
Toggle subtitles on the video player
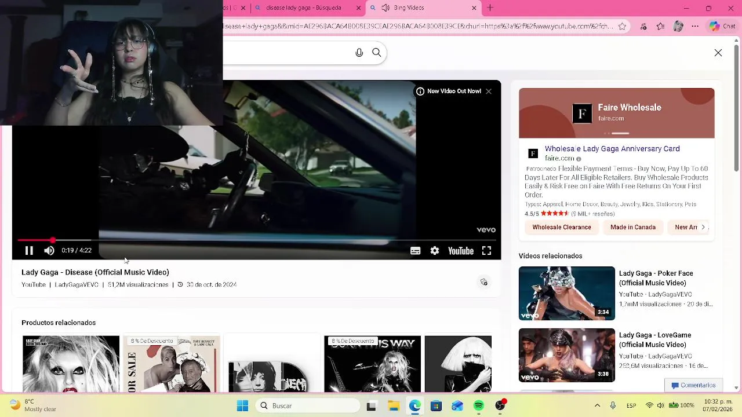tap(415, 251)
